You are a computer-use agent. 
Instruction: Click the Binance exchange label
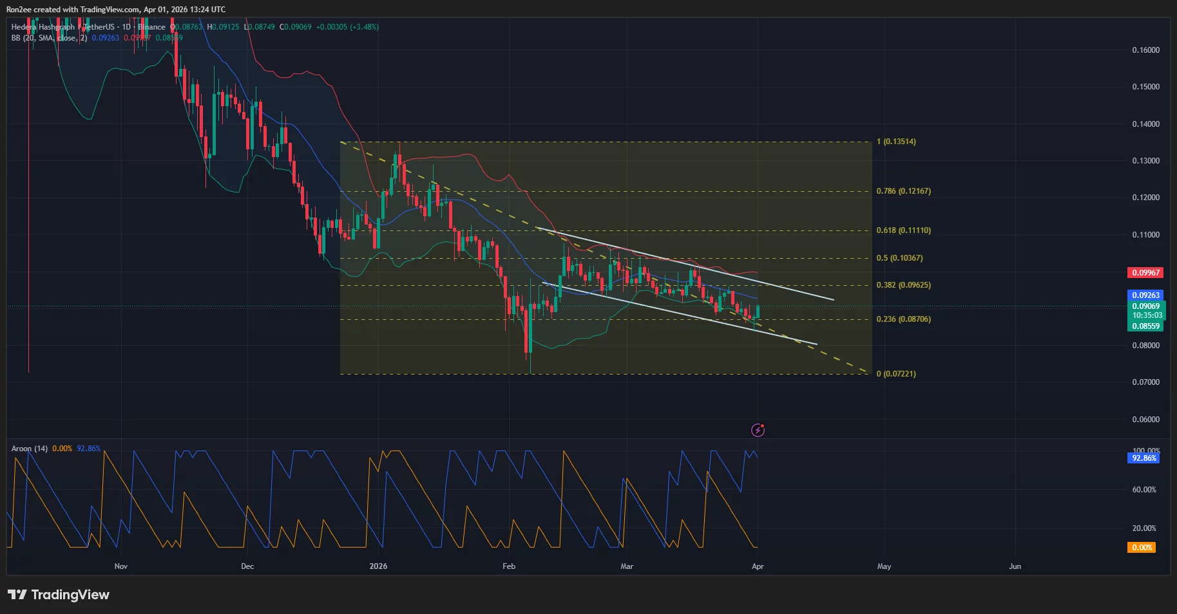(151, 27)
